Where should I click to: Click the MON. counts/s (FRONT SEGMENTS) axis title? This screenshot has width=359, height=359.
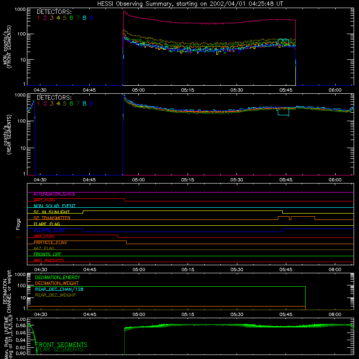7,47
